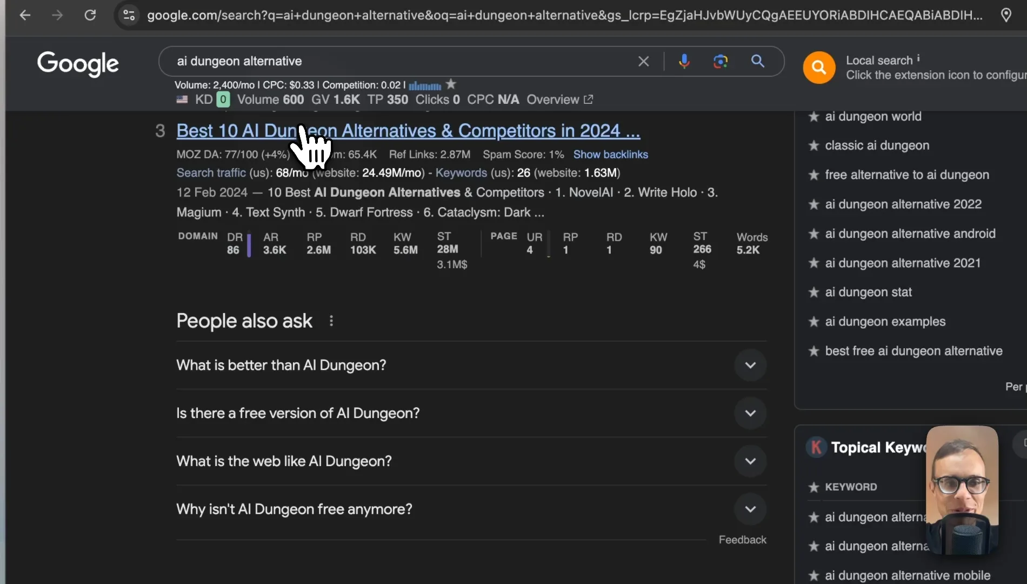Star 'ai dungeon examples' keyword
Image resolution: width=1027 pixels, height=584 pixels.
[813, 322]
